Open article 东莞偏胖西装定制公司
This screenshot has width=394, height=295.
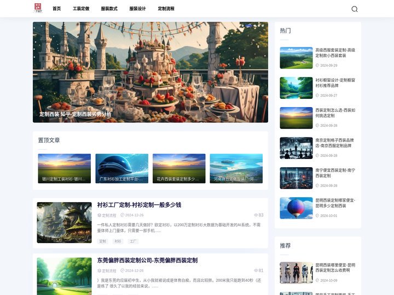147,261
